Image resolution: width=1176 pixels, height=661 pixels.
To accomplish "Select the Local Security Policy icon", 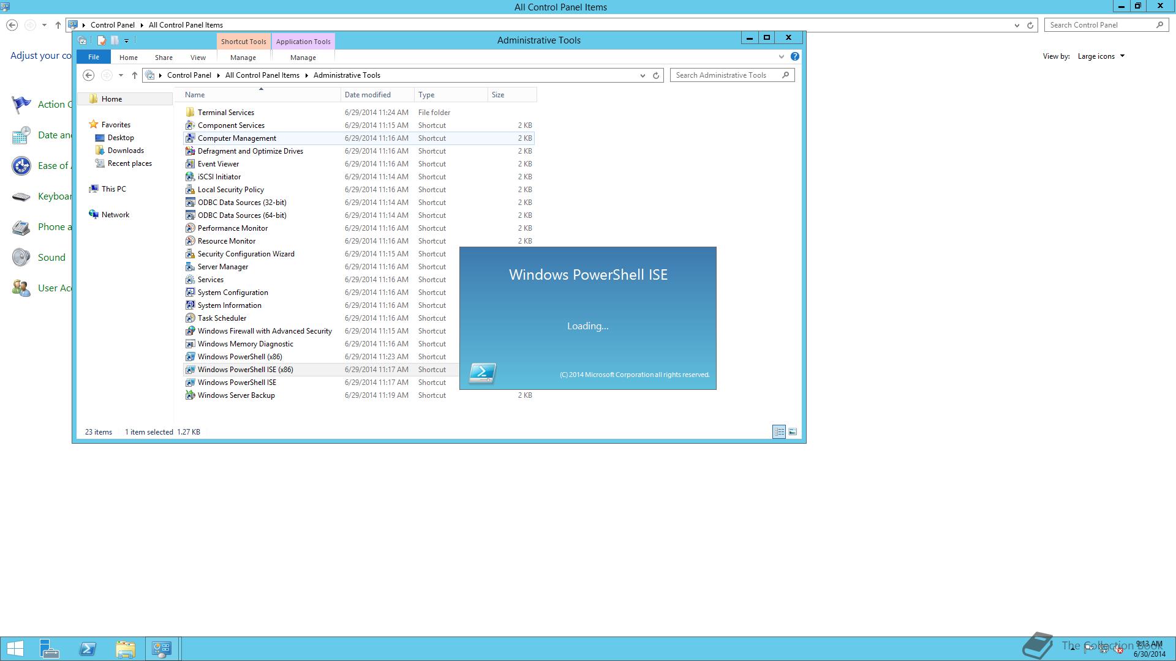I will tap(190, 190).
